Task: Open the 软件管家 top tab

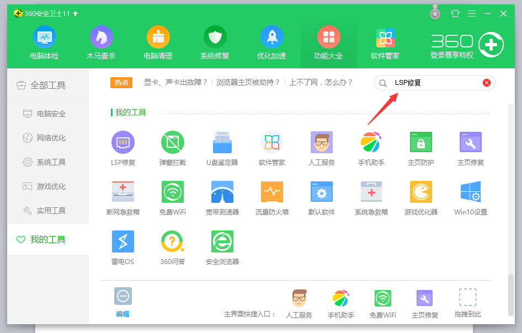Action: pos(385,43)
